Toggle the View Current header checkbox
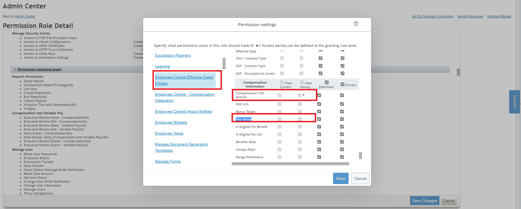Viewport: 521px width, 209px height. [x=282, y=82]
